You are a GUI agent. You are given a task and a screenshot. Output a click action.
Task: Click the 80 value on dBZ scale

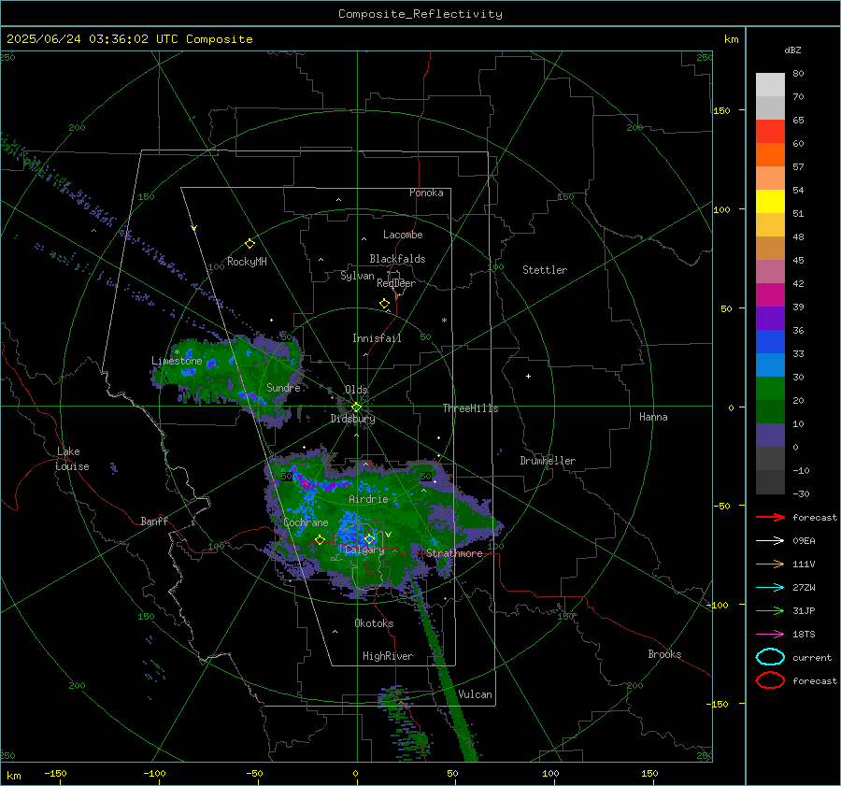[x=798, y=74]
